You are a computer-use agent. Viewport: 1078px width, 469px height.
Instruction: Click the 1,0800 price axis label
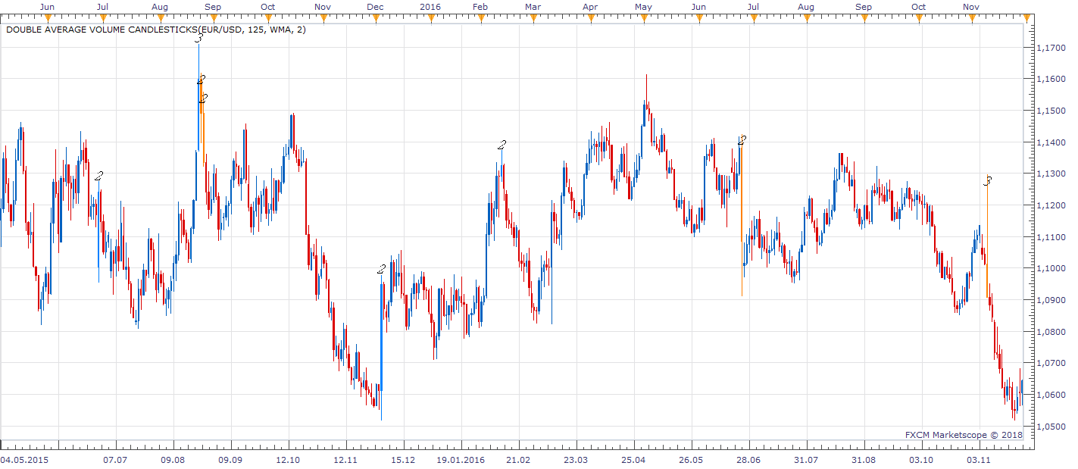click(1050, 332)
